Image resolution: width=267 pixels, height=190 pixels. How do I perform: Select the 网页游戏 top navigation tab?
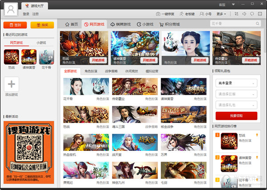coord(94,24)
